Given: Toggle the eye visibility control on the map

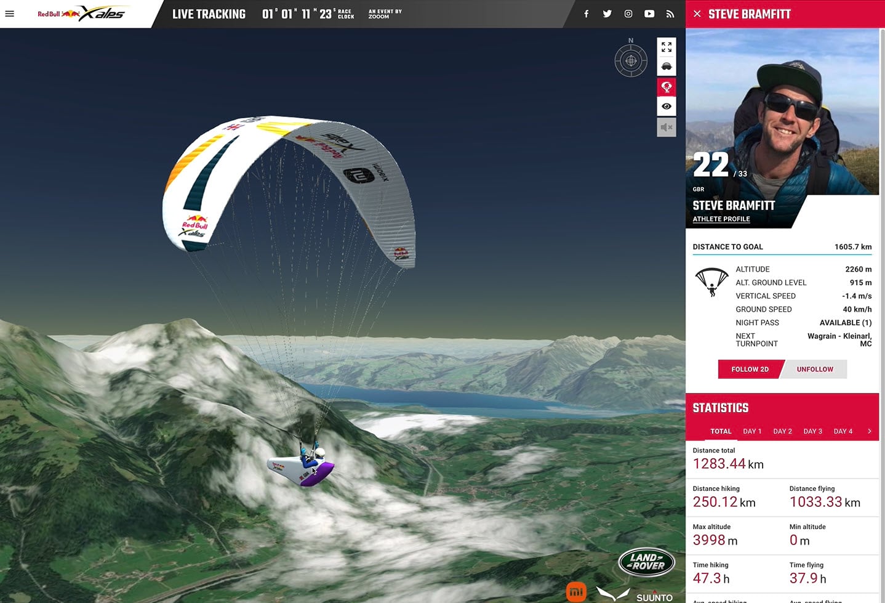Looking at the screenshot, I should point(667,106).
